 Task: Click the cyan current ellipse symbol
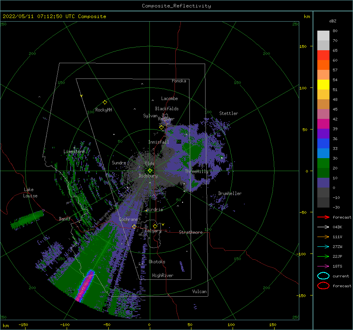tap(323, 276)
